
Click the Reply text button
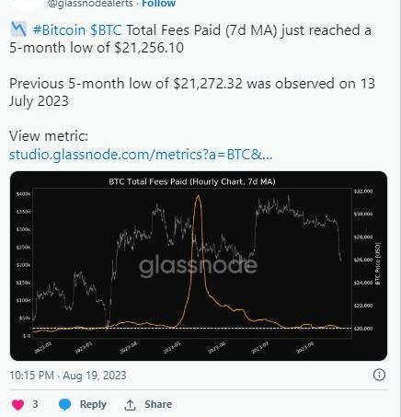[93, 404]
